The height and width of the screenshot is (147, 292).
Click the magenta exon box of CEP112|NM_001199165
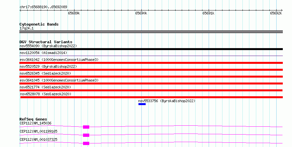(86, 135)
